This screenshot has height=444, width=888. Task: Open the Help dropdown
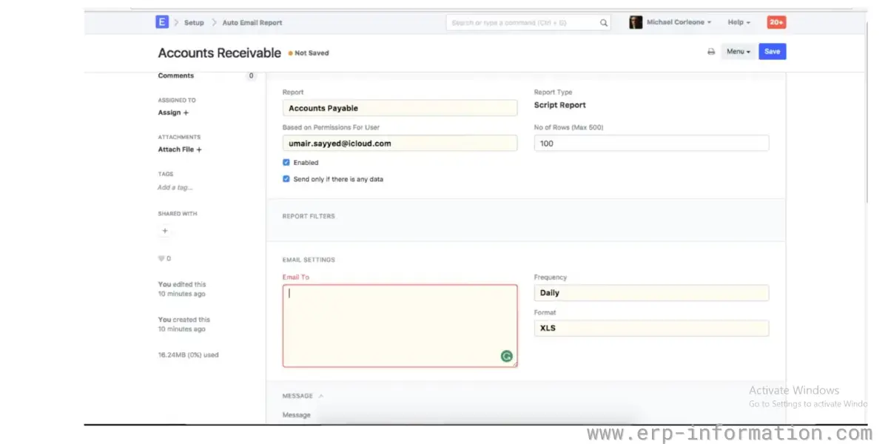739,22
